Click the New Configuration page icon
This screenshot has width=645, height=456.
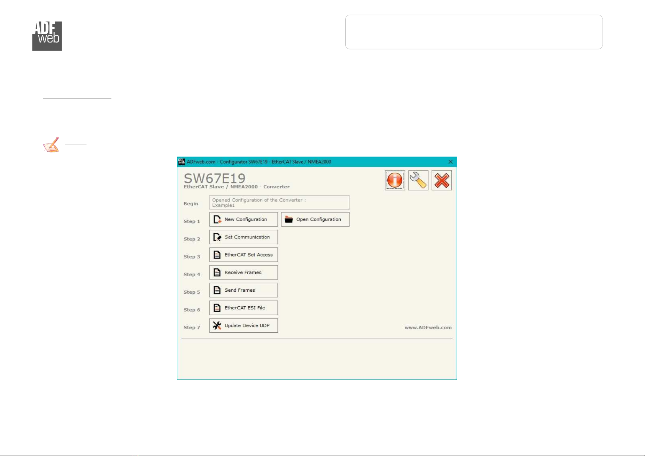[x=217, y=219]
